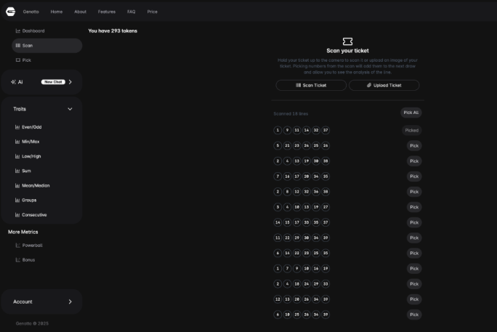The image size is (497, 332).
Task: Click the Mean/Median chart icon
Action: (17, 185)
